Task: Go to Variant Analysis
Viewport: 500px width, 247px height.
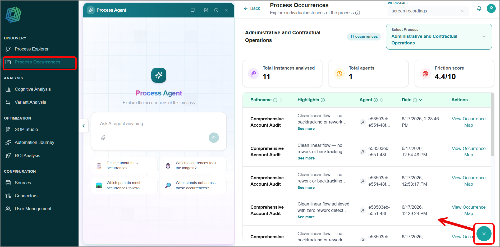Action: click(x=30, y=102)
